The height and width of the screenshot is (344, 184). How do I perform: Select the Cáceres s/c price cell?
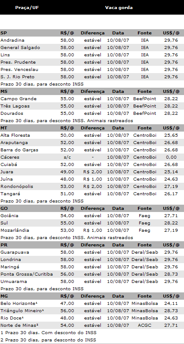tap(67, 157)
